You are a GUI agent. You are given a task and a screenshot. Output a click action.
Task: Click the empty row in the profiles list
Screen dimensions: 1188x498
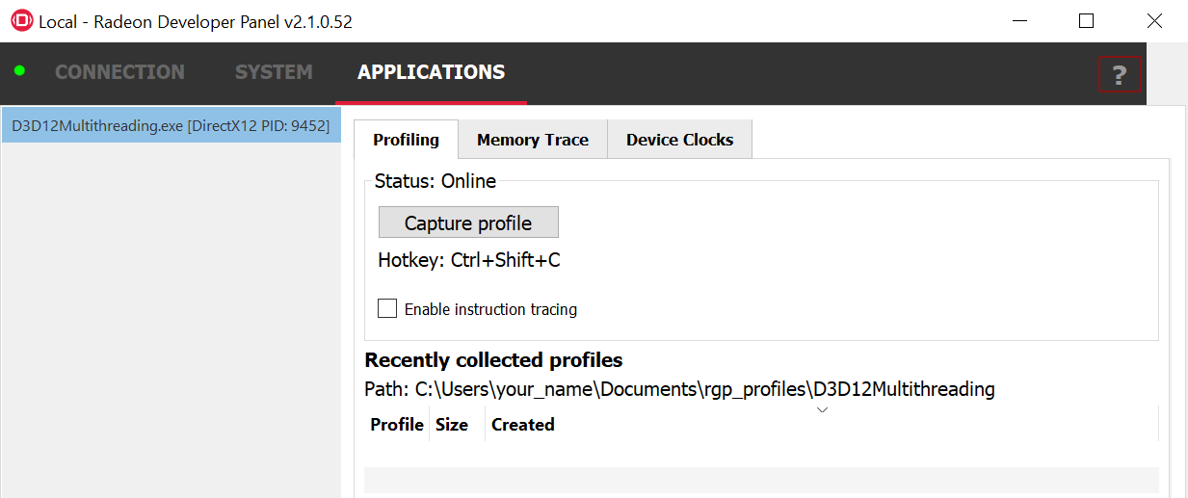point(760,480)
